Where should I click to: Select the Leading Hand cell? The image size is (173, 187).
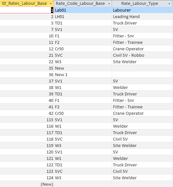(x=142, y=16)
